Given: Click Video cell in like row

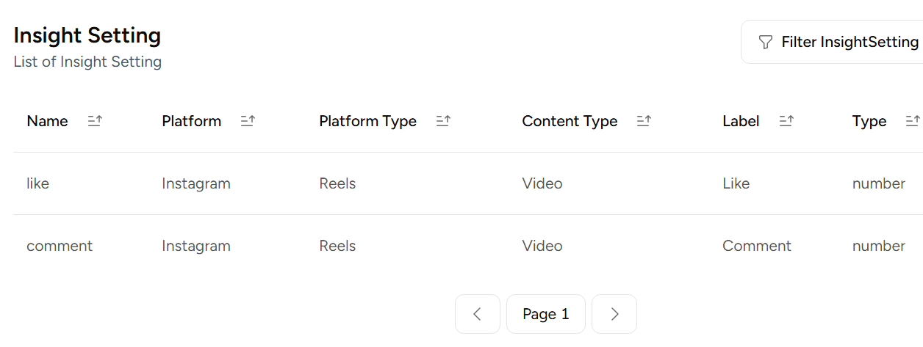Looking at the screenshot, I should [x=542, y=183].
